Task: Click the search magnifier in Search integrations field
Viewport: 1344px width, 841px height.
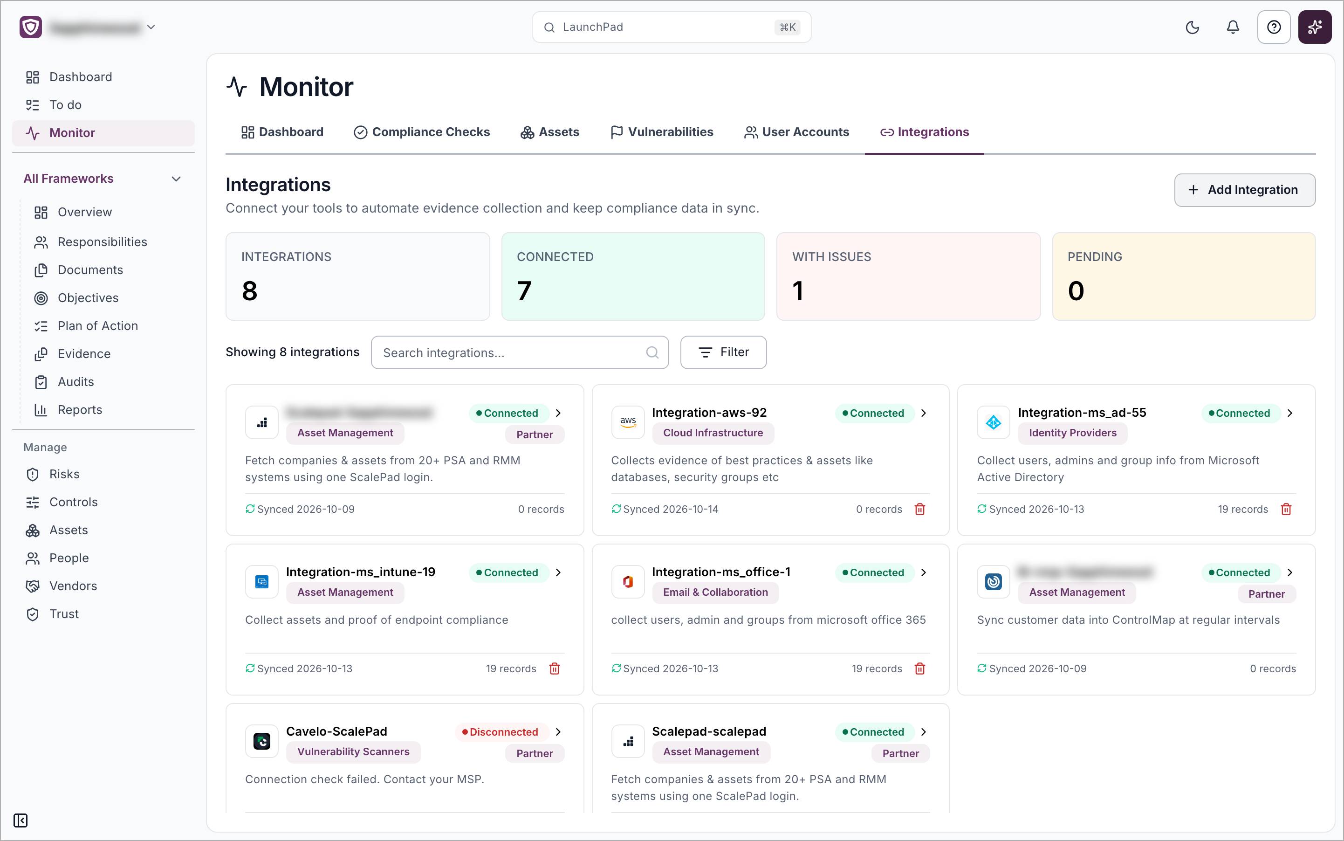Action: point(652,352)
